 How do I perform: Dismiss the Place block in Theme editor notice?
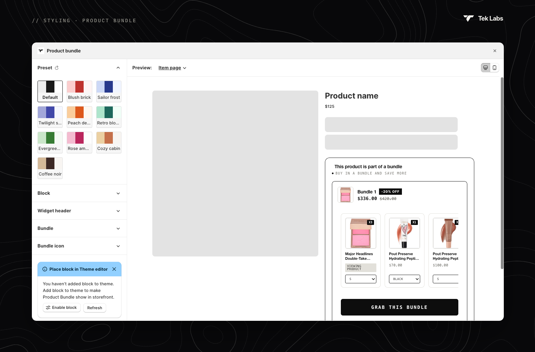(x=114, y=269)
